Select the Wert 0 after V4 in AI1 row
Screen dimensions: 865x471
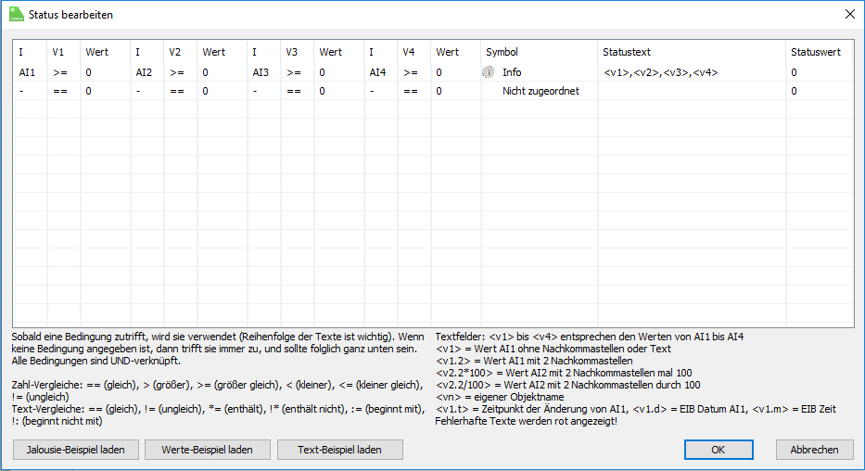(456, 72)
